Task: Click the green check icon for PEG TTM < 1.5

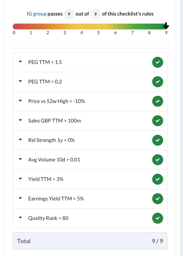Action: [157, 62]
